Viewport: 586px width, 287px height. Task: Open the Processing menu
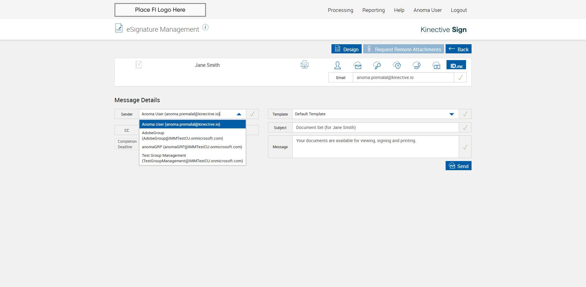340,10
